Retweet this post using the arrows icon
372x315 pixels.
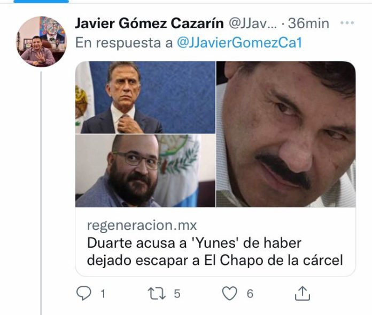tap(157, 294)
